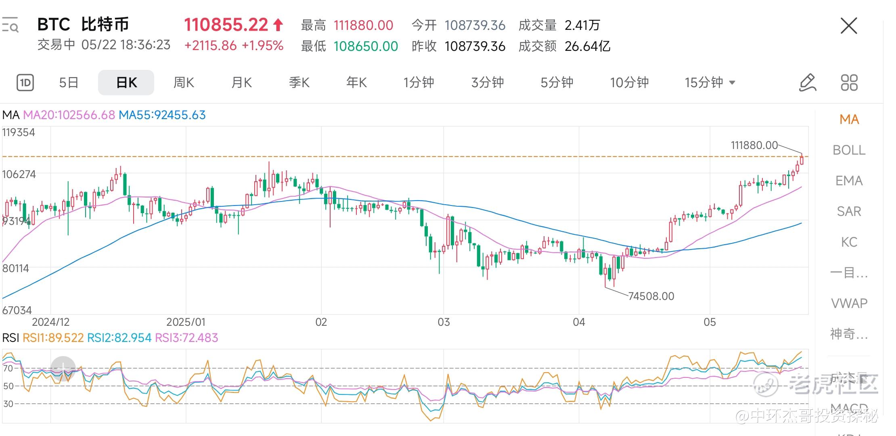This screenshot has height=436, width=896.
Task: Select the 5分钟 interval tab
Action: coord(557,83)
